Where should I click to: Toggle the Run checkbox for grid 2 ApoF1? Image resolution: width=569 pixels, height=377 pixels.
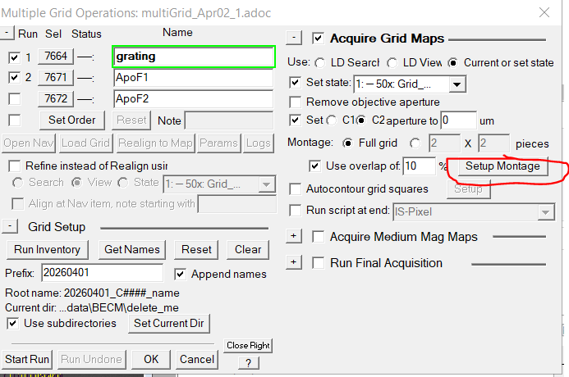point(14,78)
